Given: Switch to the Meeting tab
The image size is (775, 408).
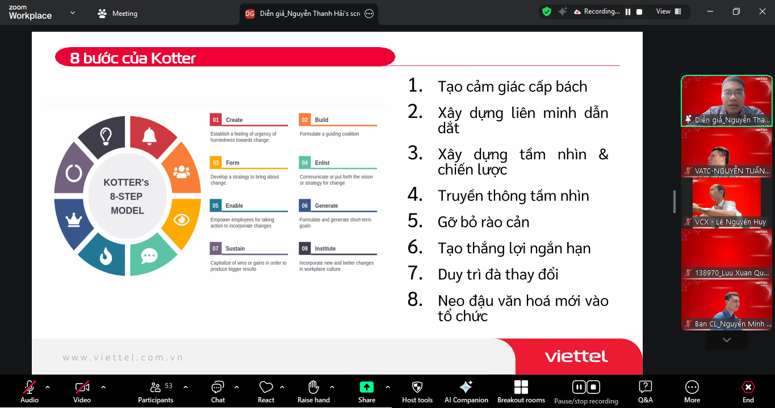Looking at the screenshot, I should (x=118, y=14).
